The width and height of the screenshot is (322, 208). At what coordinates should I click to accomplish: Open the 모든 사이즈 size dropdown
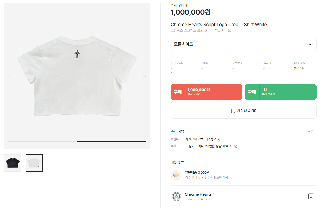243,44
